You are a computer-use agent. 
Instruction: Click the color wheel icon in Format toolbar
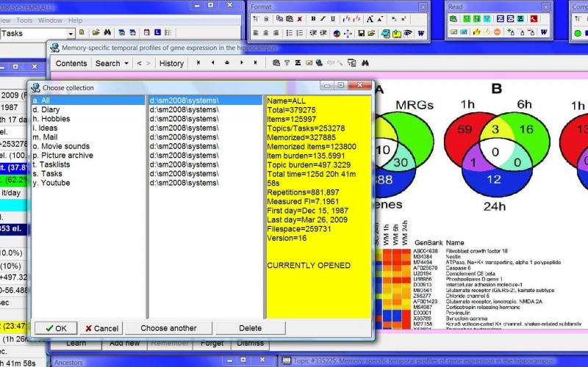pos(336,33)
